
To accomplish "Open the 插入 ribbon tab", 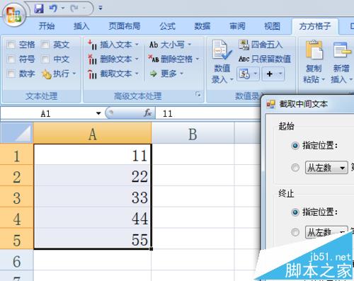I will pyautogui.click(x=81, y=26).
